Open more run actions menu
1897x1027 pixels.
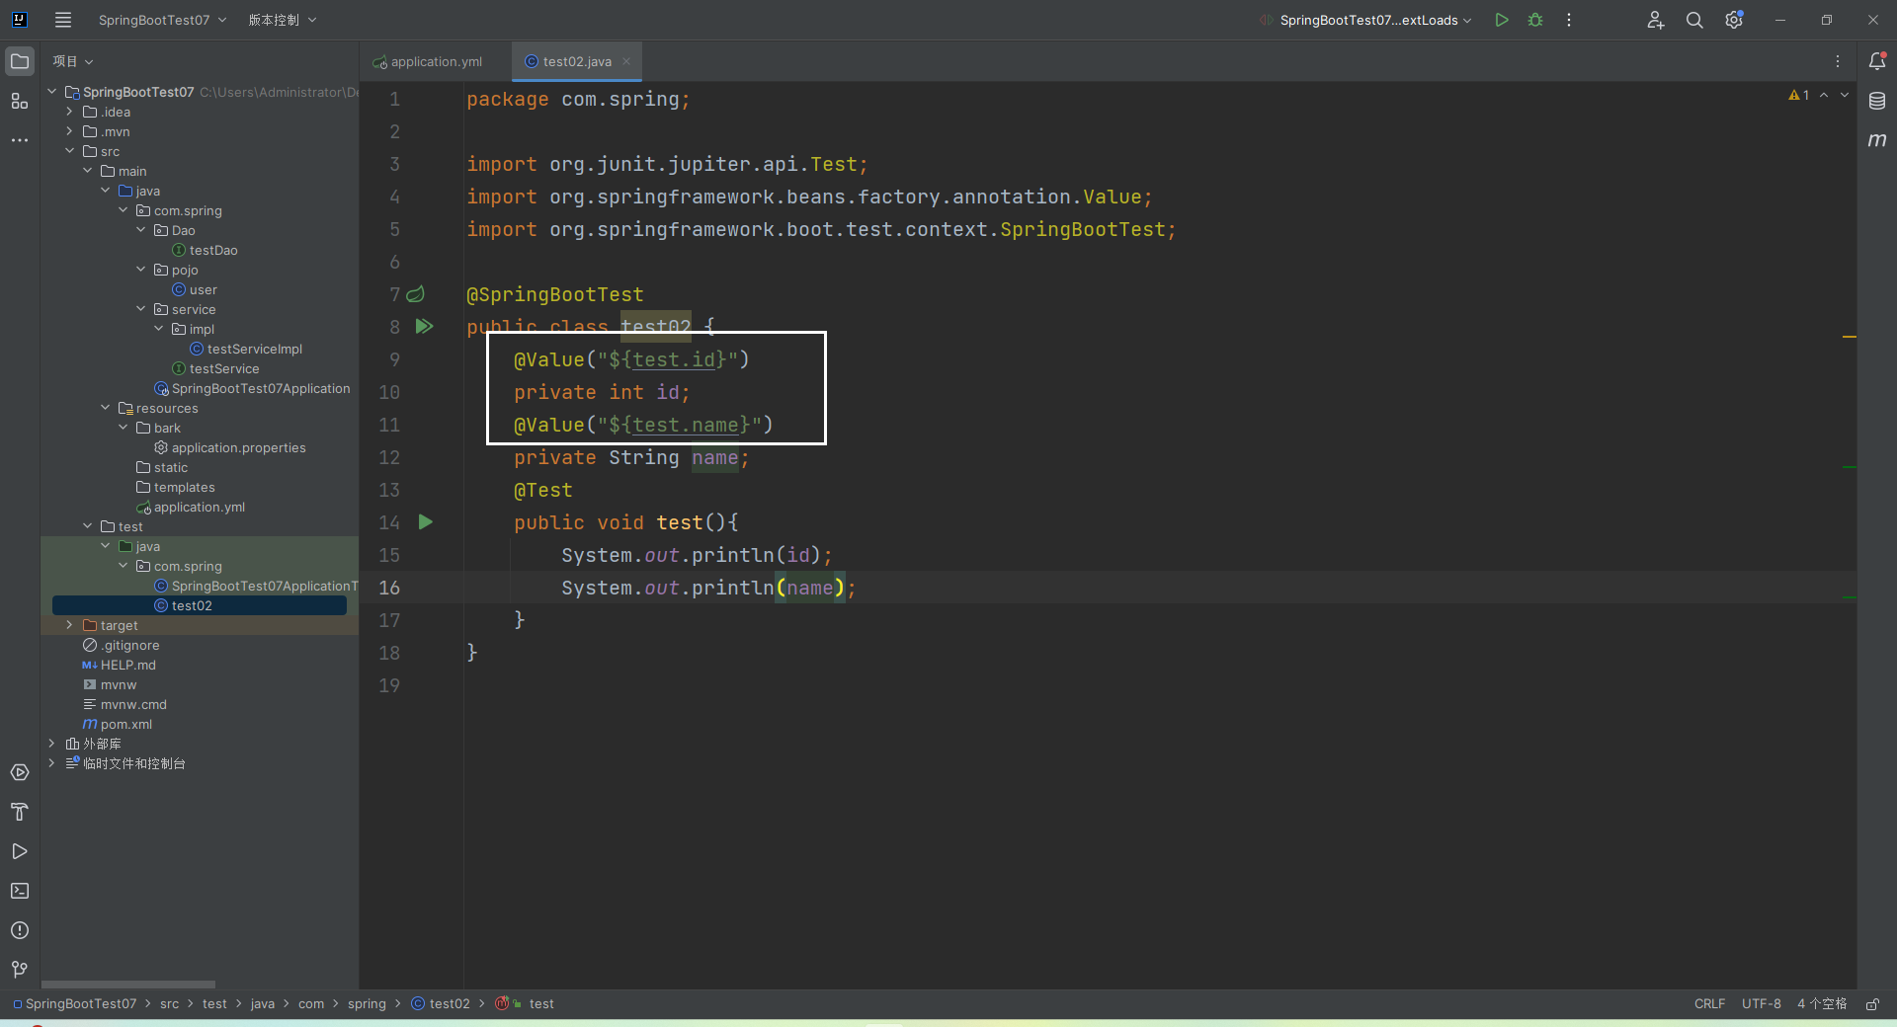point(1569,20)
